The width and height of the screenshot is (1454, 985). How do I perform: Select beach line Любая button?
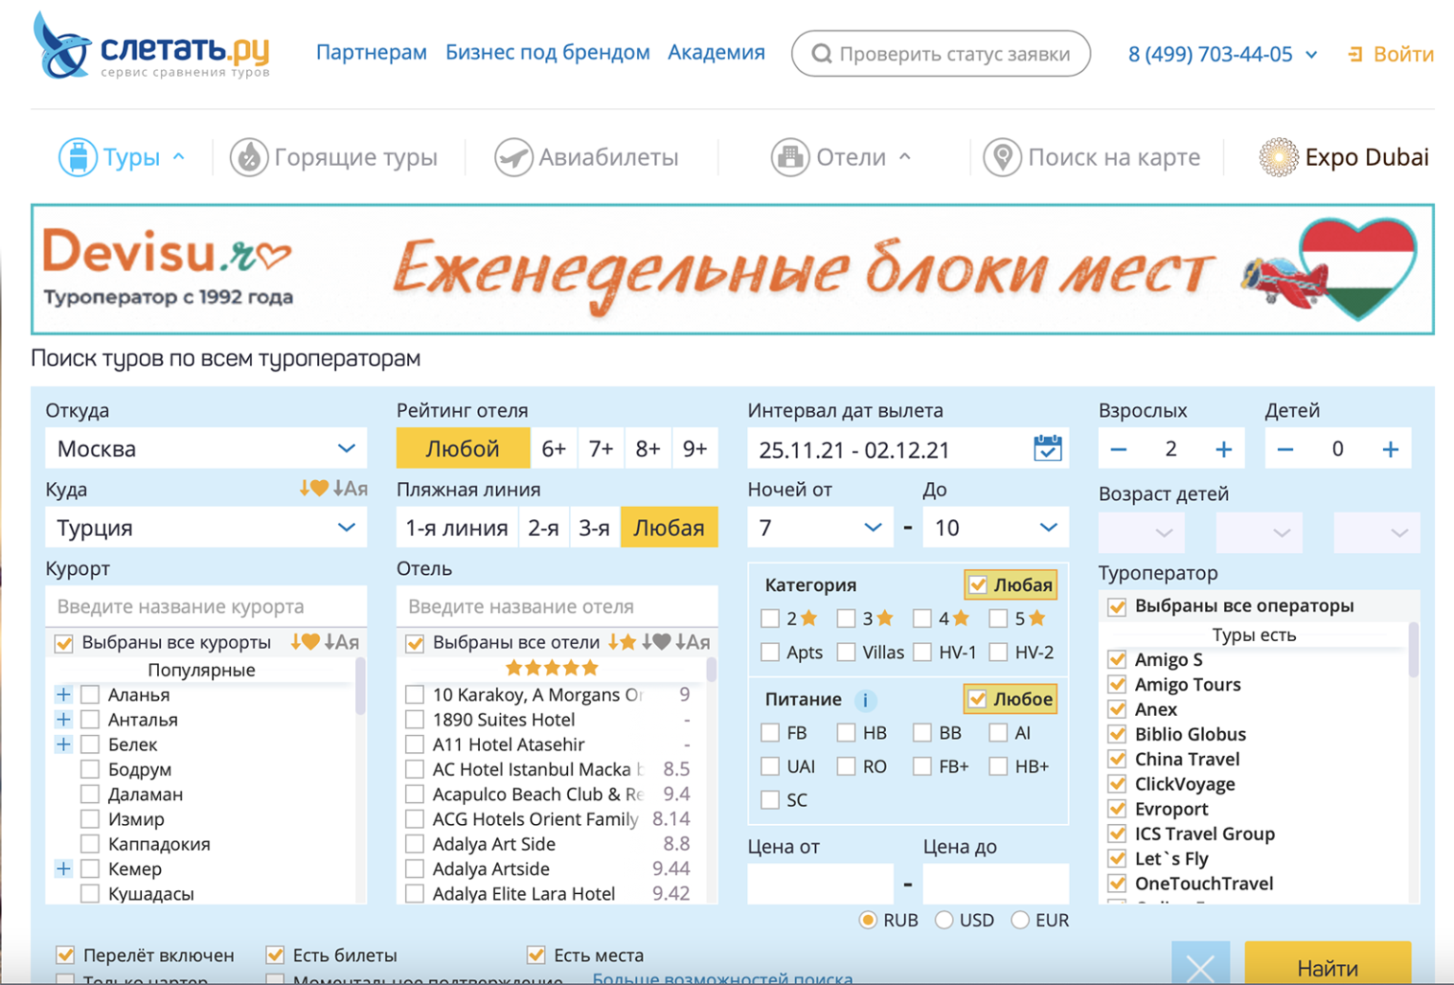click(x=669, y=528)
